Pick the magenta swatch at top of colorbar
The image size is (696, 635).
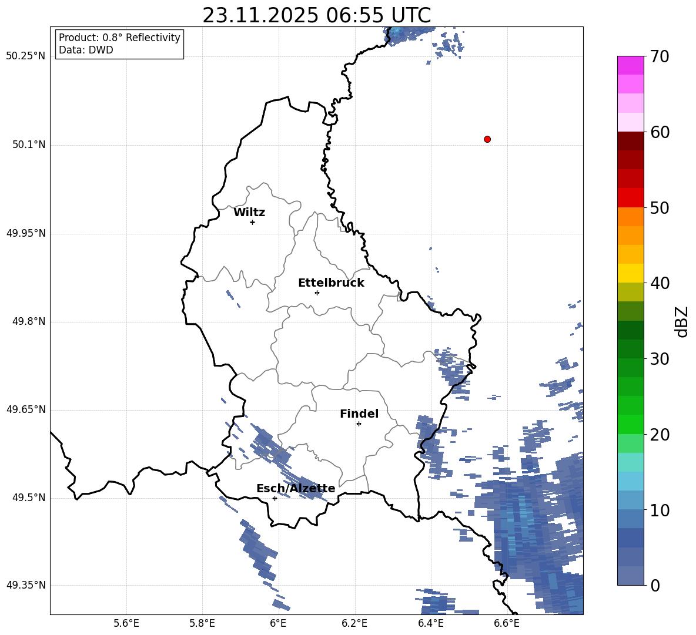pyautogui.click(x=630, y=65)
